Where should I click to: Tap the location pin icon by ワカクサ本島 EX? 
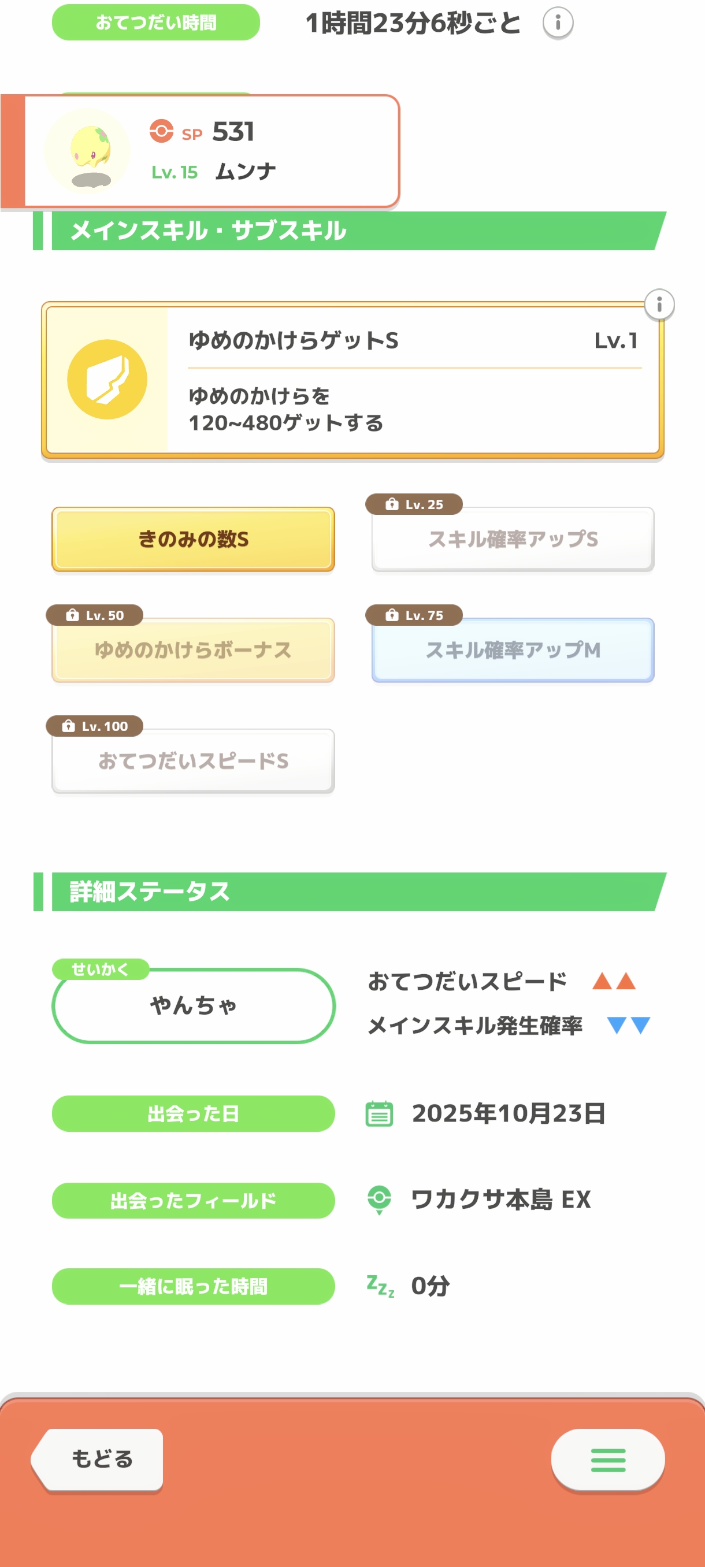[x=380, y=1199]
